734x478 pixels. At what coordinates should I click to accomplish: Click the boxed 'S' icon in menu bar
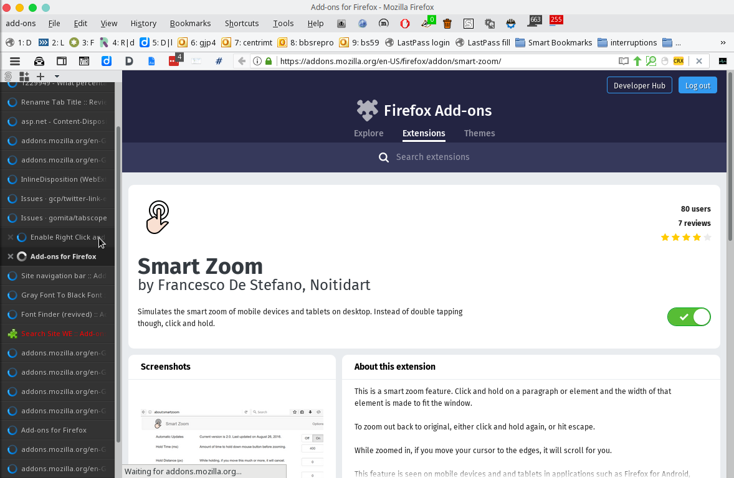coord(468,24)
